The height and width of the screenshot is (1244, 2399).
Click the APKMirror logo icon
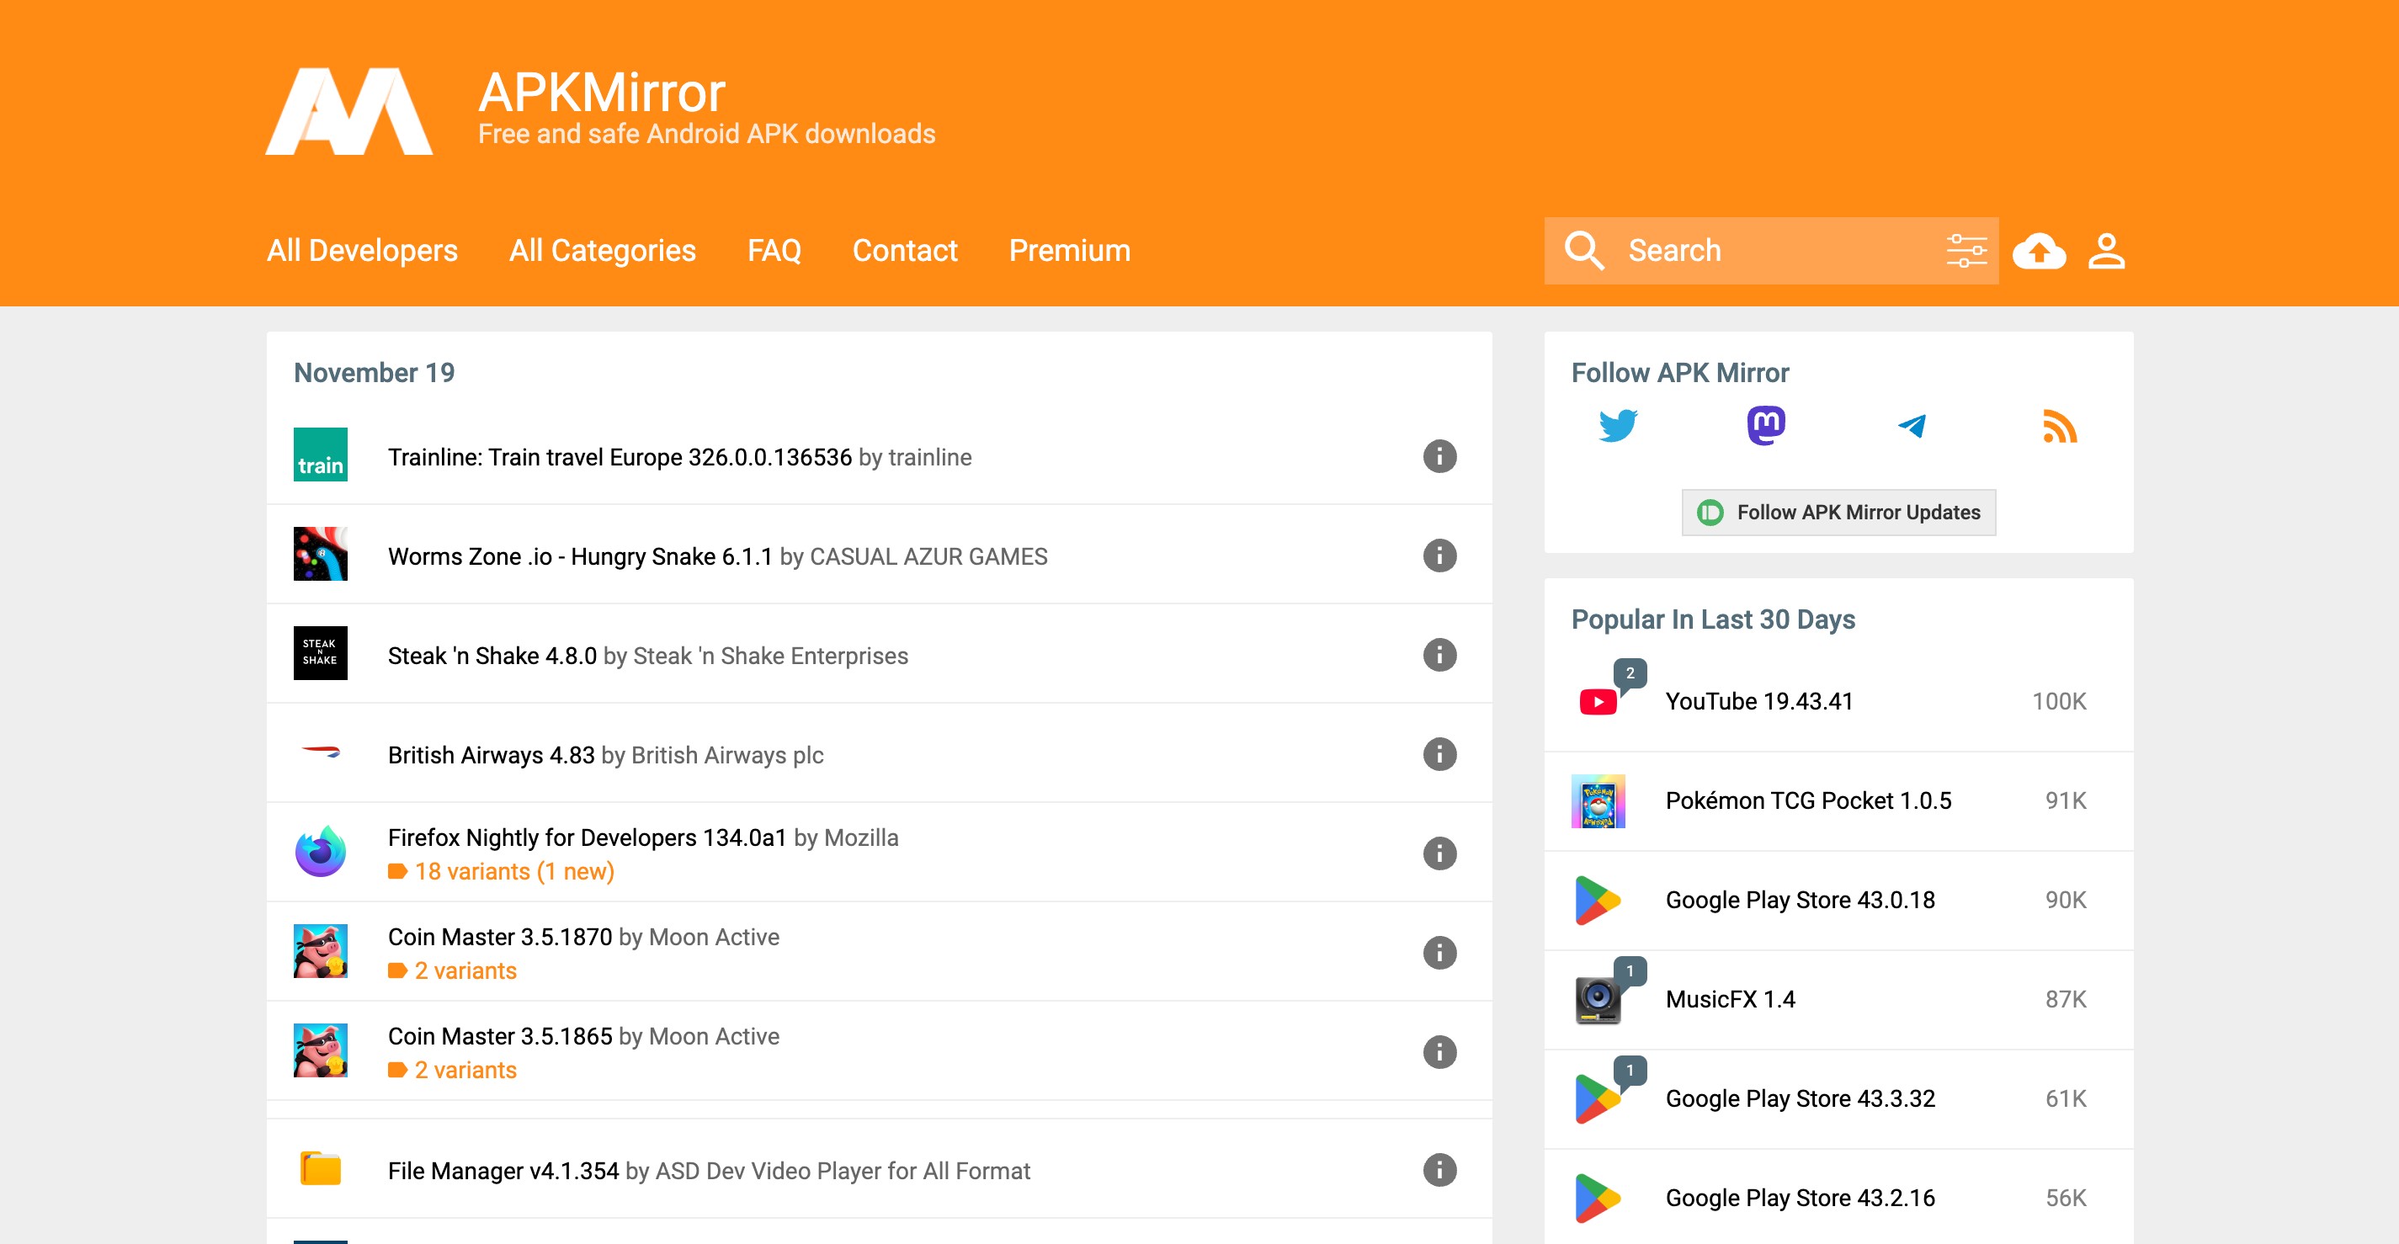pos(349,111)
